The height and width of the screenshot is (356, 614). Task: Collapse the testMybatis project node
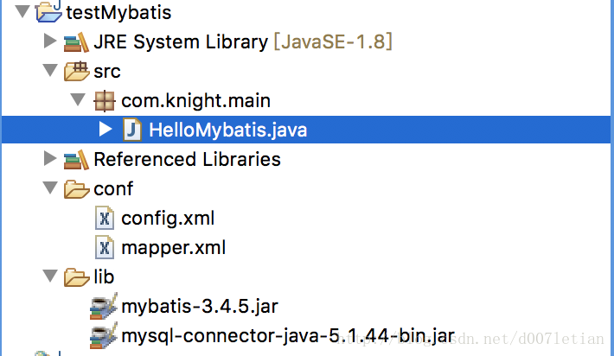tap(22, 11)
